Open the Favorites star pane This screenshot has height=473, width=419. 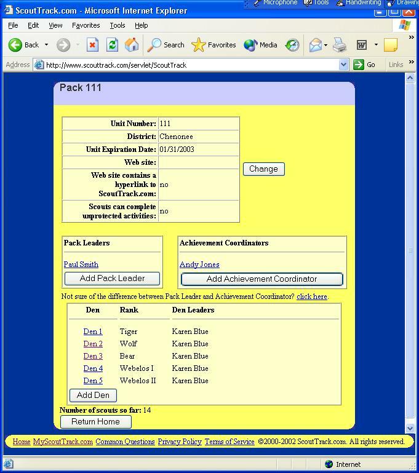point(213,45)
